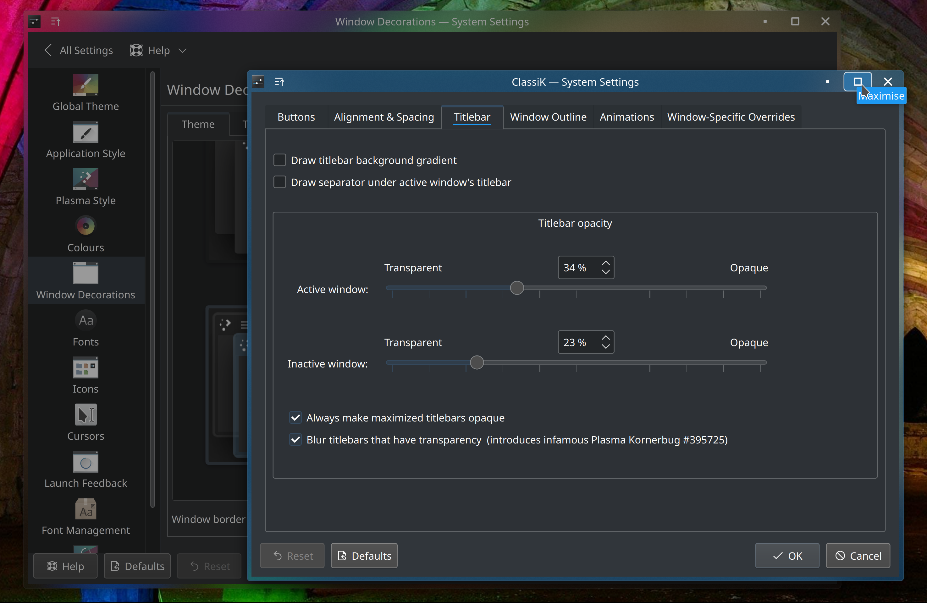Click the sidebar vertical scrollbar
Image resolution: width=927 pixels, height=603 pixels.
click(x=152, y=290)
